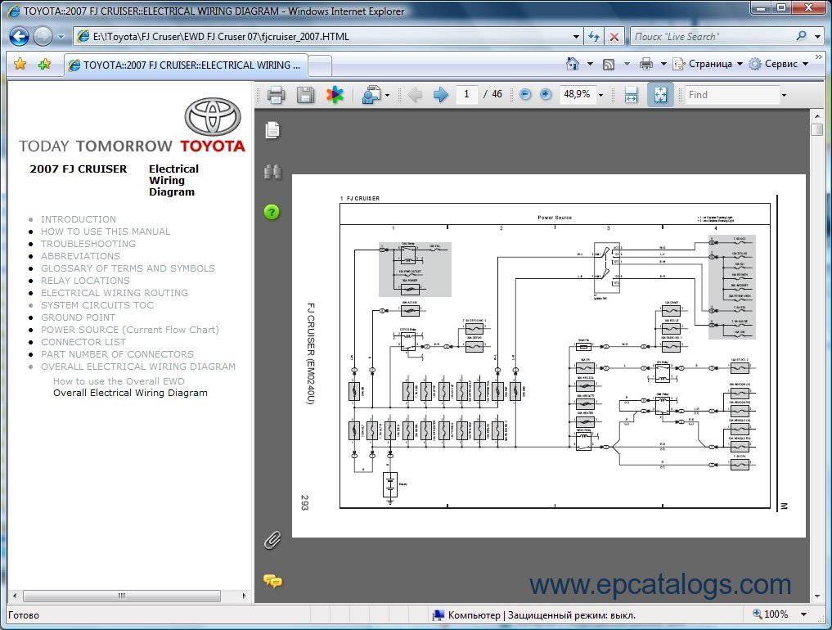This screenshot has height=630, width=832.
Task: Open the Pages panel in PDF sidebar
Action: coord(272,129)
